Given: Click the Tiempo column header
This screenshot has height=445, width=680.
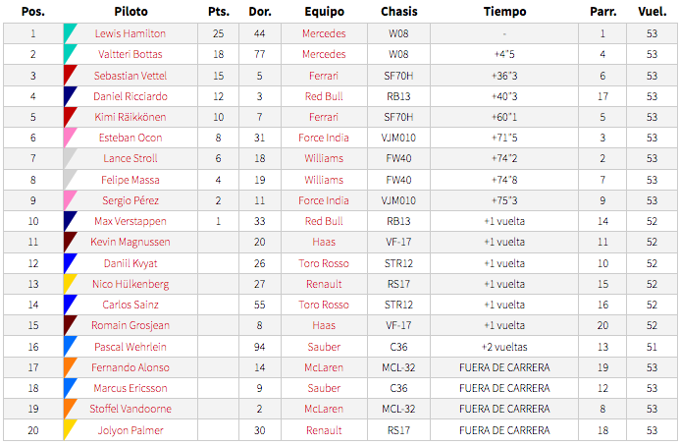Looking at the screenshot, I should (x=504, y=11).
